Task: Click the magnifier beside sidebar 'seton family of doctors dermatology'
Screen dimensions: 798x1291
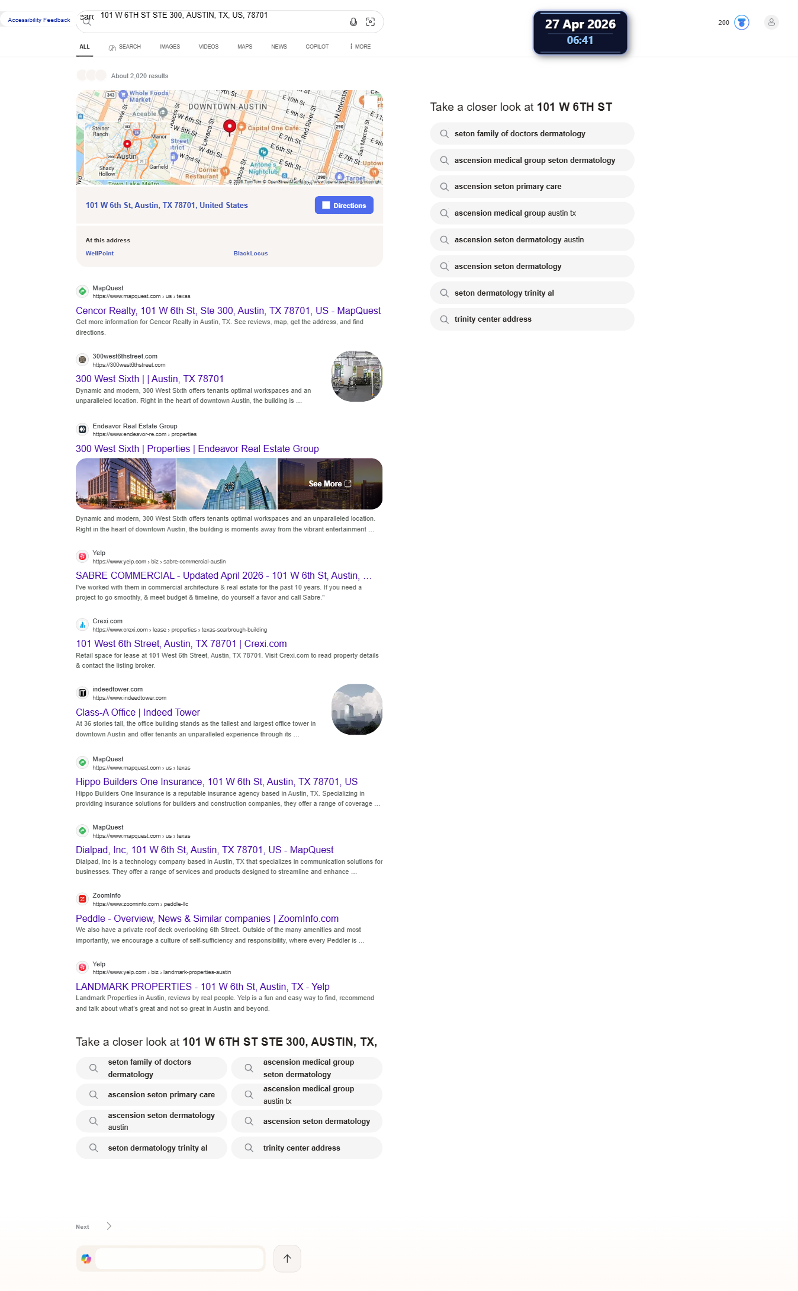Action: tap(444, 134)
